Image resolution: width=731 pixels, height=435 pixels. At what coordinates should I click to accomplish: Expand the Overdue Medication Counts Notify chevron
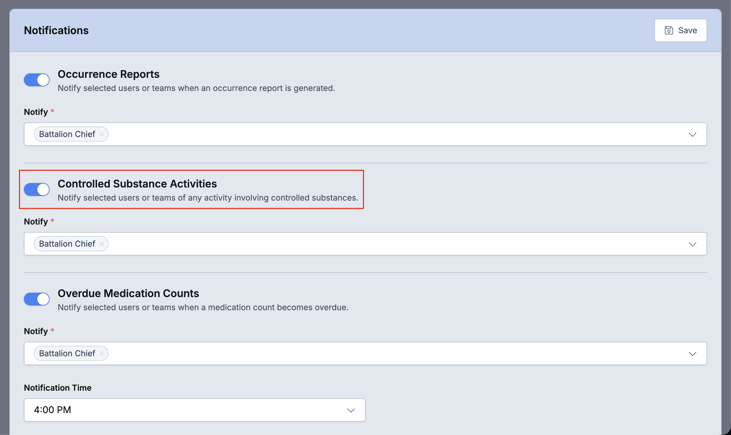692,354
